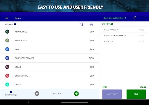Viewport: 149px width, 105px height.
Task: Click the BEEF item icon
Action: [x=7, y=49]
